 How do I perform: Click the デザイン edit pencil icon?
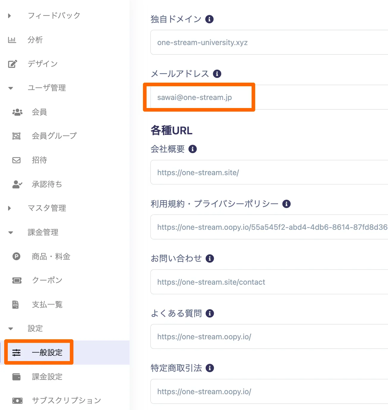coord(12,64)
